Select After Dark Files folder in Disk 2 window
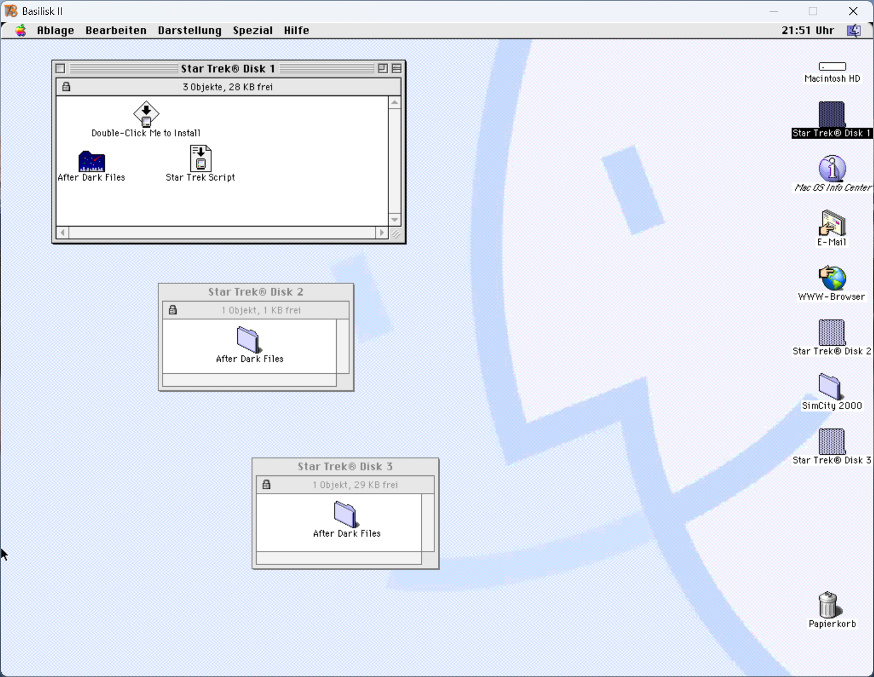 [249, 340]
